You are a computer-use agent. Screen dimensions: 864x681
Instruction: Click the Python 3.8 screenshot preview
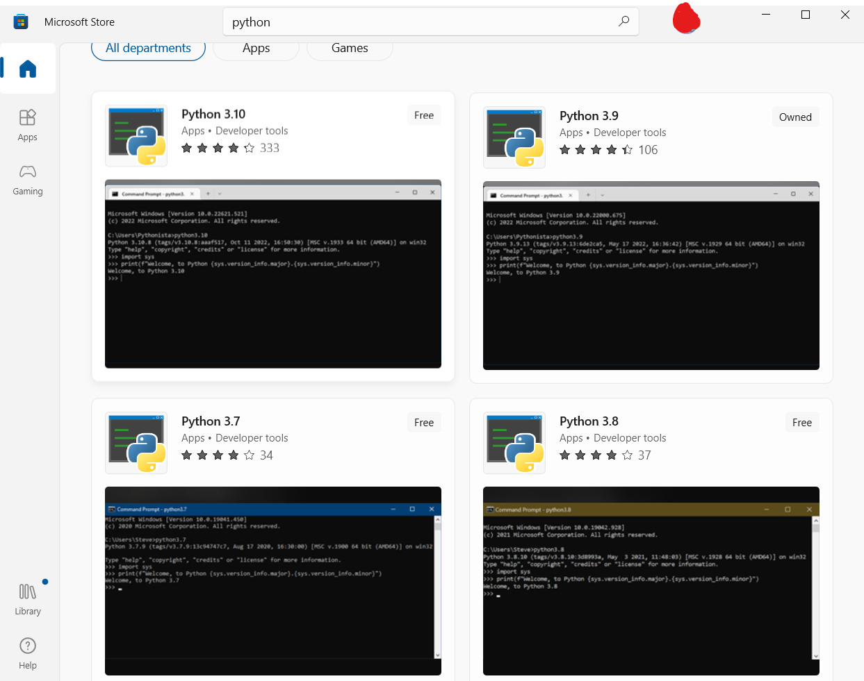click(x=651, y=580)
